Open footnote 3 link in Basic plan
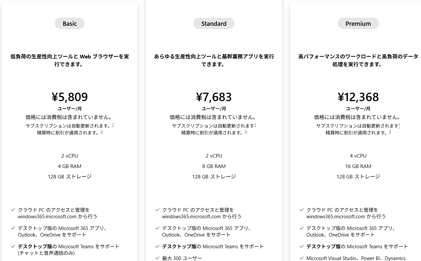This screenshot has width=421, height=261. pyautogui.click(x=102, y=132)
